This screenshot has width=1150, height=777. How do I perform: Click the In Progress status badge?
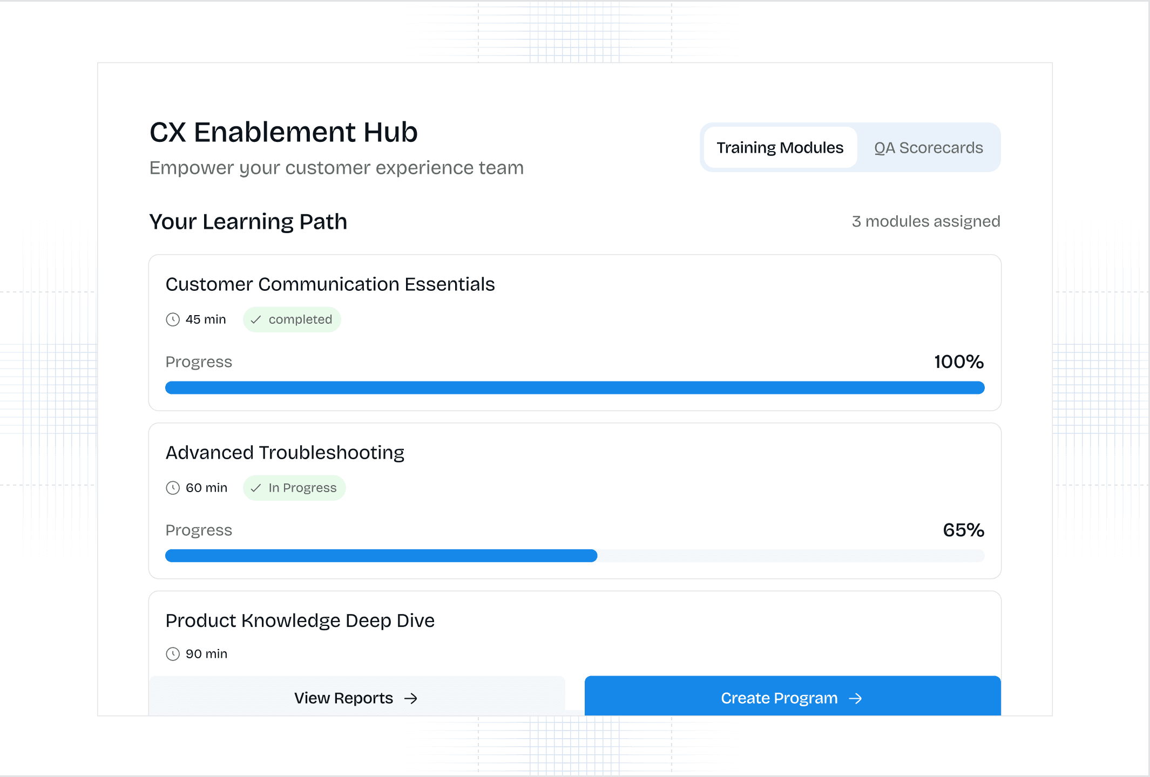294,488
